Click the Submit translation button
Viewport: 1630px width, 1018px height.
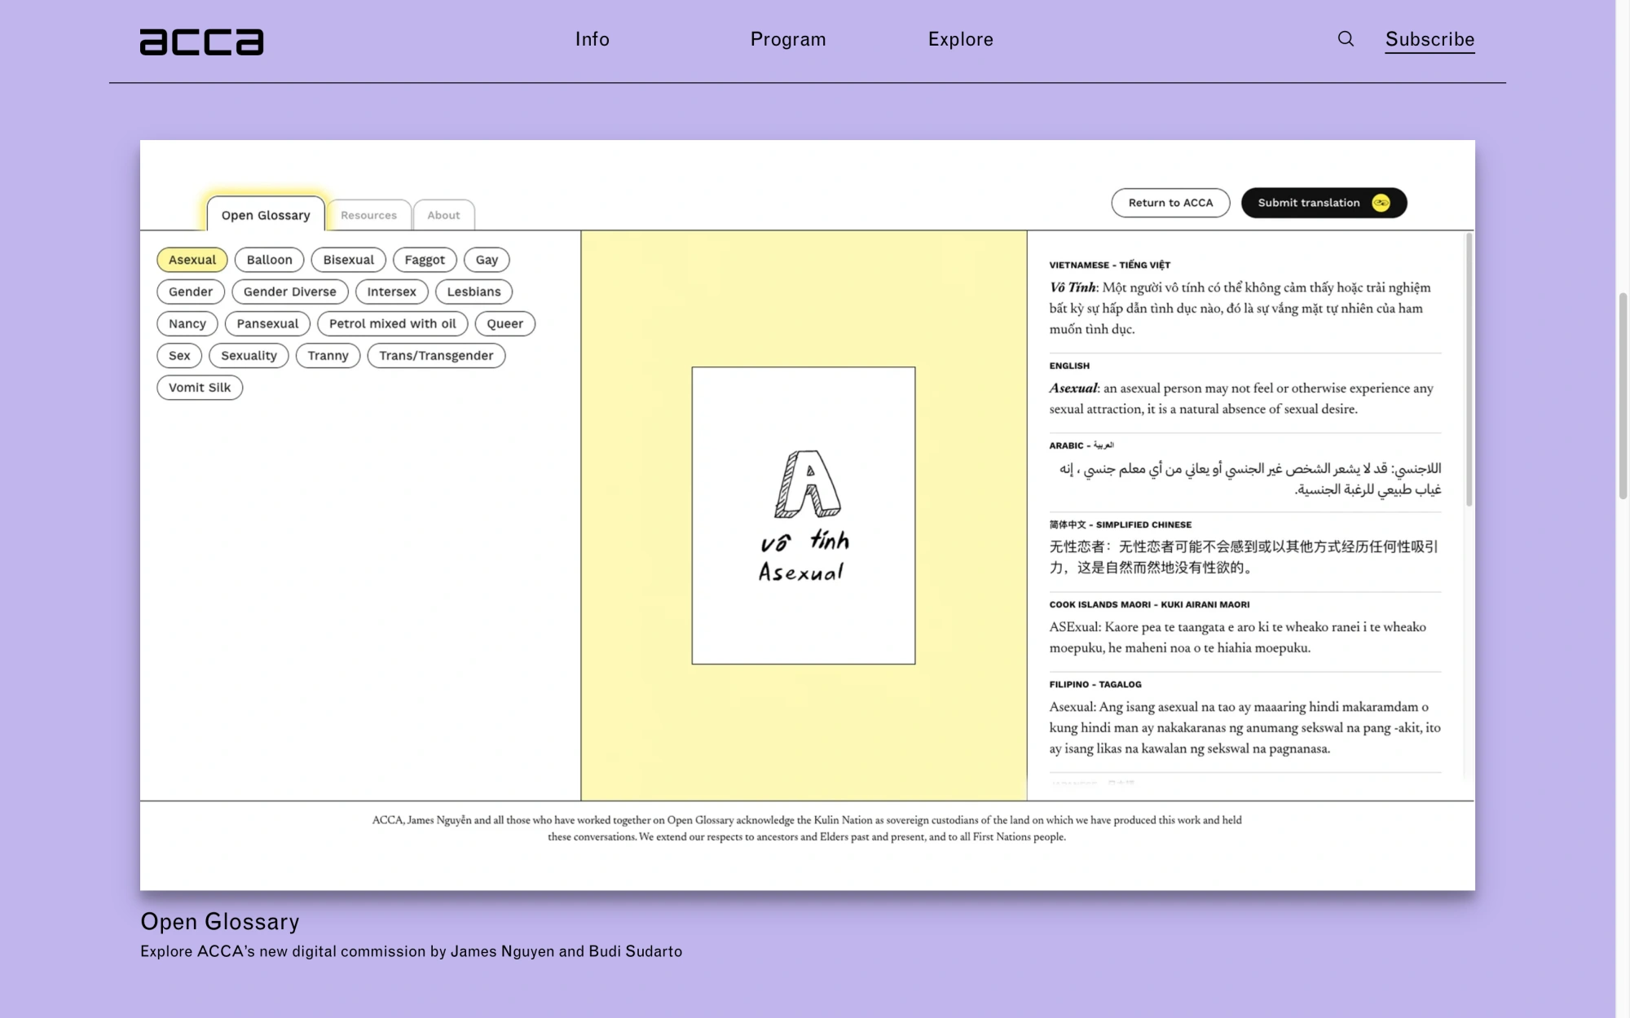click(x=1308, y=203)
